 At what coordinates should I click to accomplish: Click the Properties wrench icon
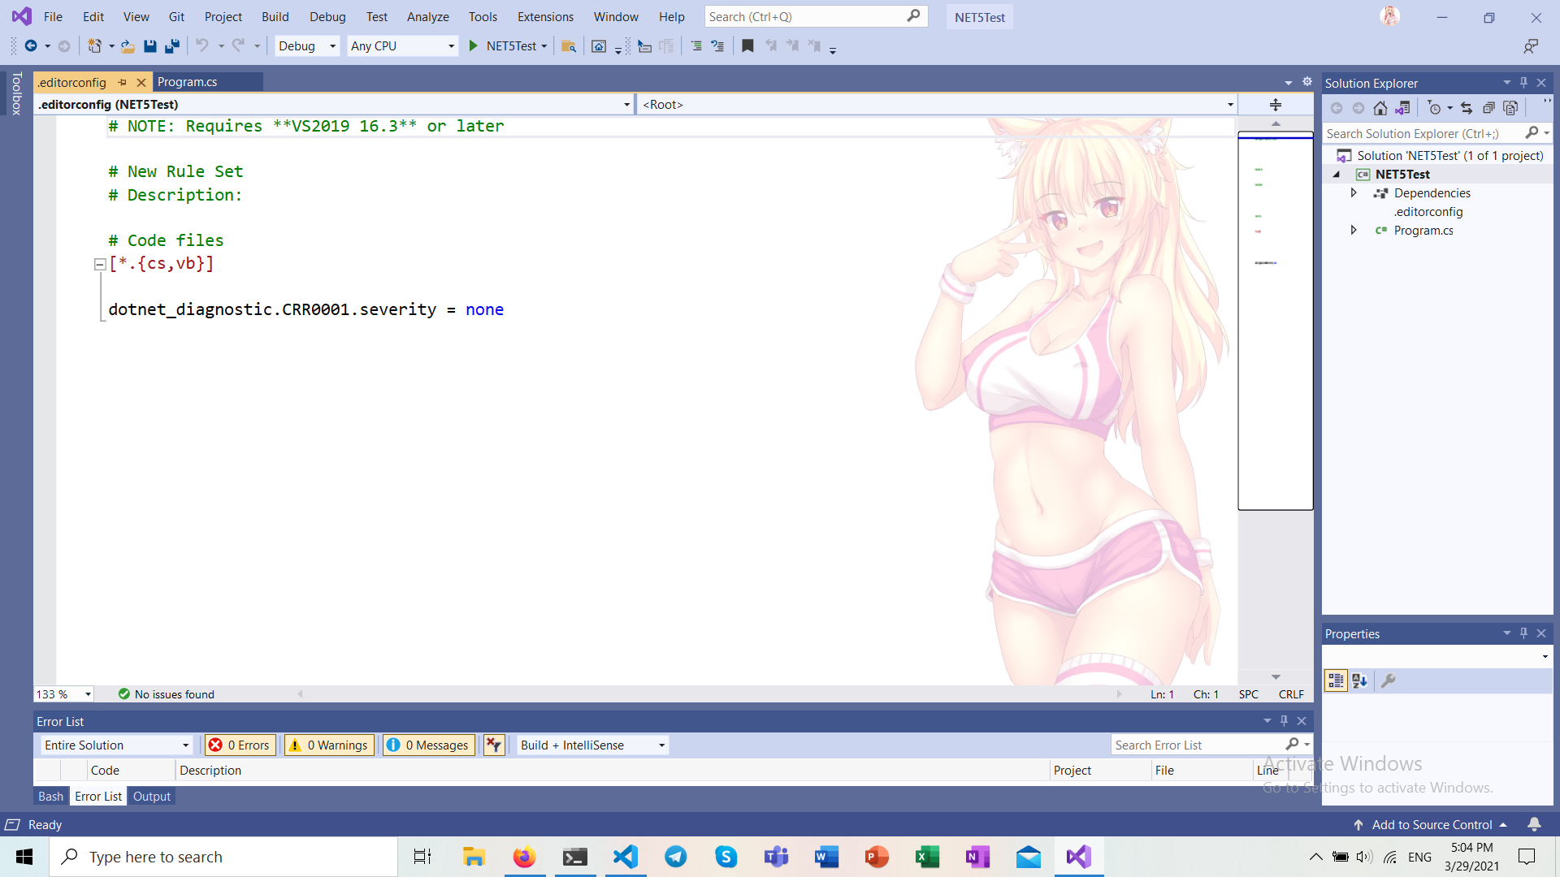pyautogui.click(x=1389, y=680)
